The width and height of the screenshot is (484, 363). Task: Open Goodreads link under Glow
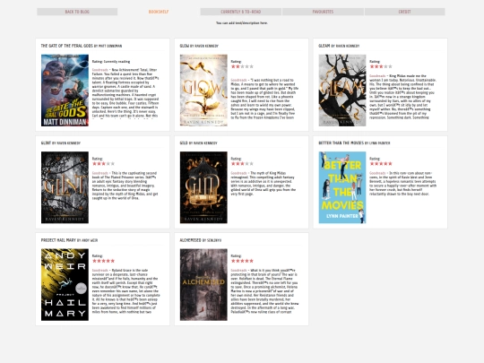239,81
